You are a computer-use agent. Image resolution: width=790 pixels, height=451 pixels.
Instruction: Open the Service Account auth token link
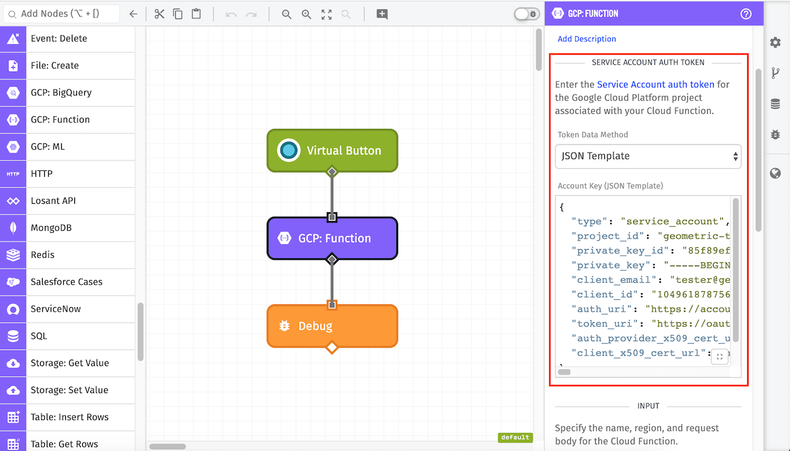point(656,84)
